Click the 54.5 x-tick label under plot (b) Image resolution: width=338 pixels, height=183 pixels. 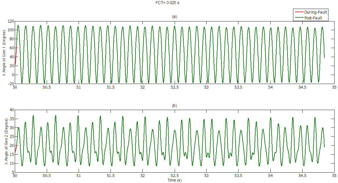pyautogui.click(x=302, y=176)
